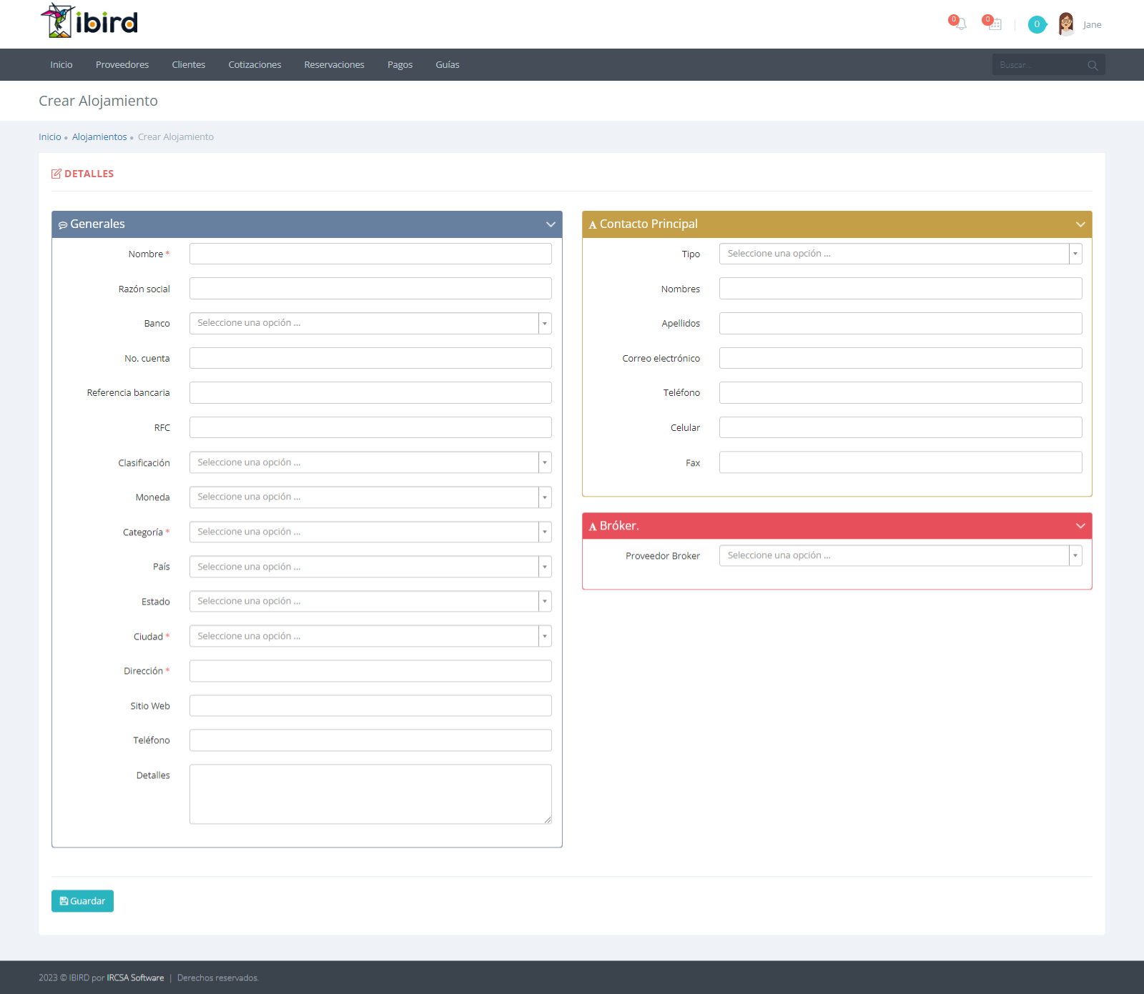Click the contact Teléfono input field
This screenshot has width=1144, height=994.
coord(900,392)
